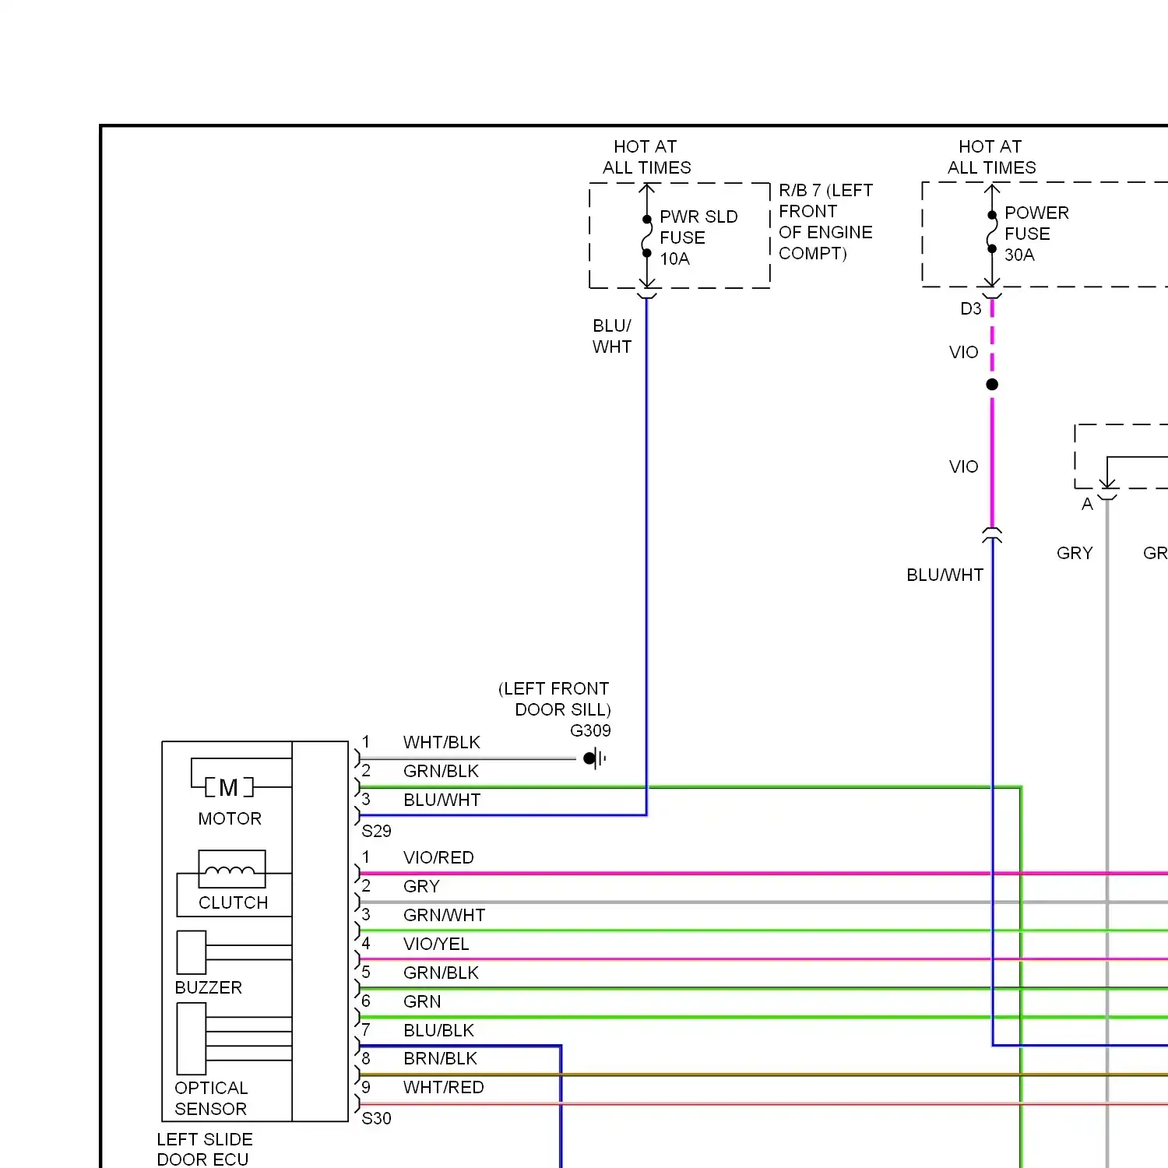Click the BLU/BLK wire label

coord(438,1030)
